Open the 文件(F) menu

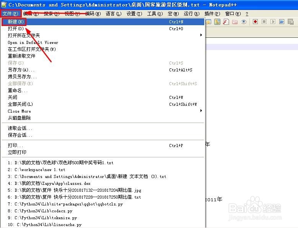pyautogui.click(x=10, y=14)
